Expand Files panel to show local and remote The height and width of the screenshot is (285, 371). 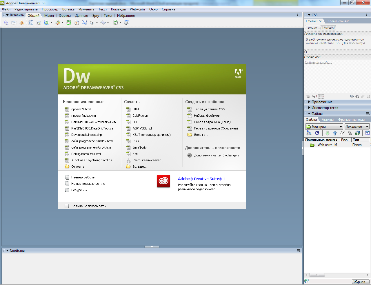367,133
